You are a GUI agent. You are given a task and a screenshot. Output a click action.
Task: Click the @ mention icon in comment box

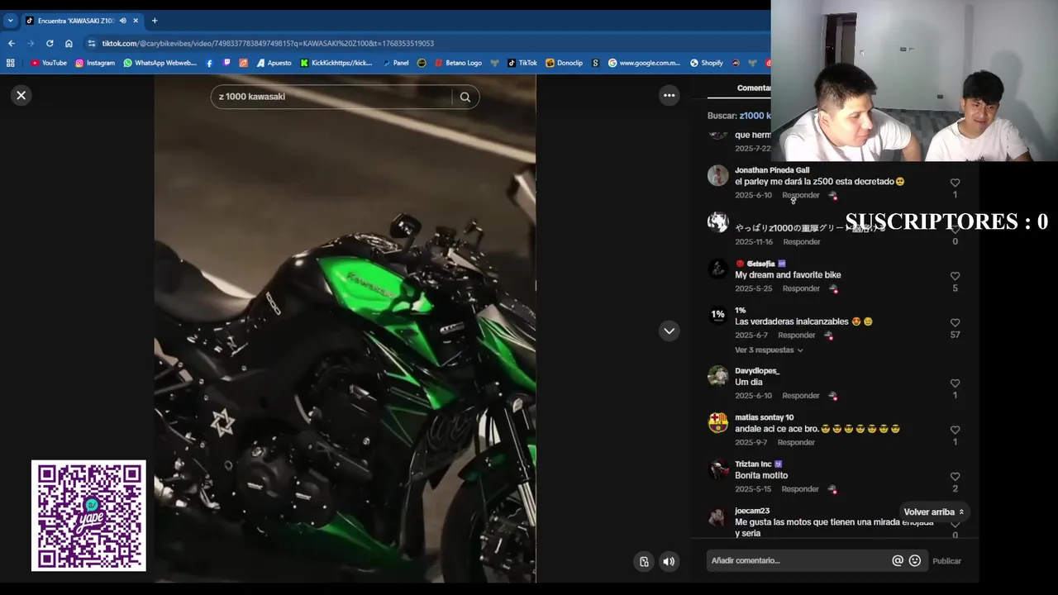tap(898, 561)
